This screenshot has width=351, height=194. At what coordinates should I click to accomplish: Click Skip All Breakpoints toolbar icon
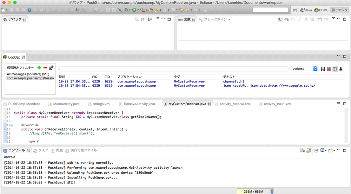120,10
